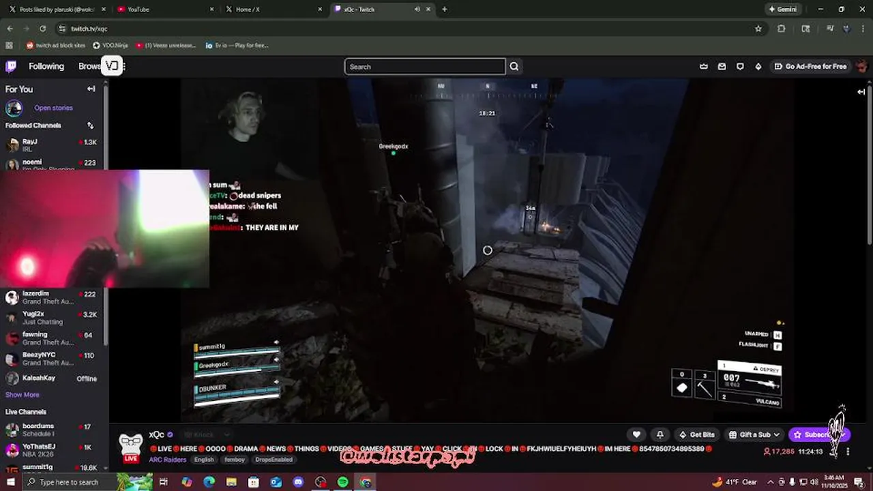Open BeezyNYC channel in sidebar
Screen dimensions: 873x491
pos(52,359)
